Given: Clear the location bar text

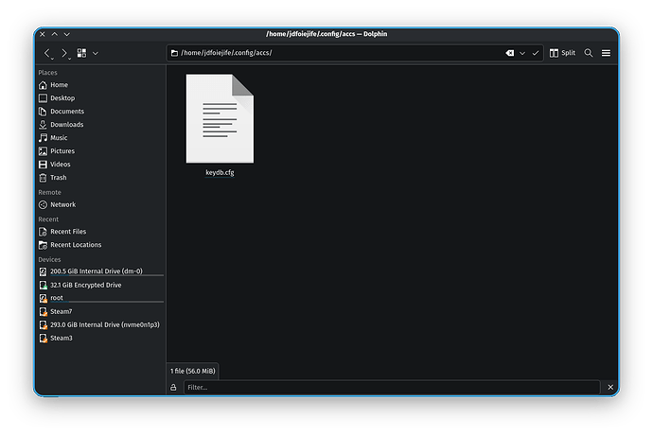Looking at the screenshot, I should (x=510, y=53).
